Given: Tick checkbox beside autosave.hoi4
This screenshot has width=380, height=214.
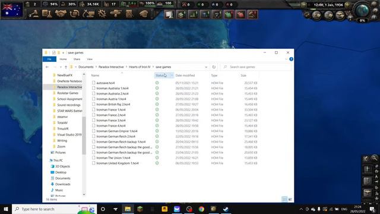Looking at the screenshot, I should click(x=94, y=83).
